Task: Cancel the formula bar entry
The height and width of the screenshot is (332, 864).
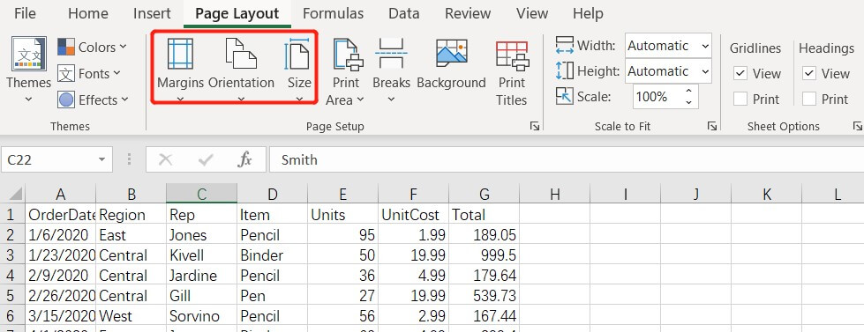Action: [165, 160]
